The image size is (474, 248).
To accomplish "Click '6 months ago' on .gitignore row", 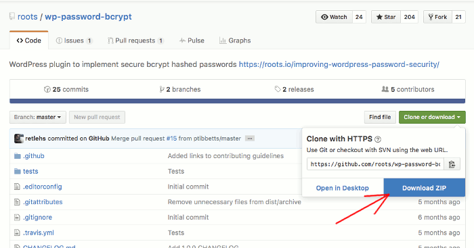I will click(439, 217).
